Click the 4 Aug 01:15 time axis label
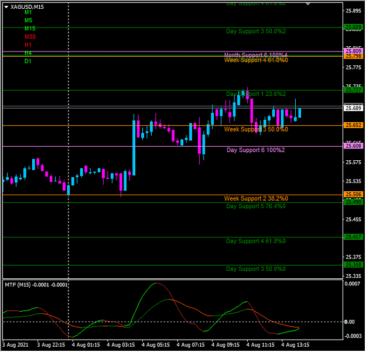The height and width of the screenshot is (352, 366). (x=85, y=345)
